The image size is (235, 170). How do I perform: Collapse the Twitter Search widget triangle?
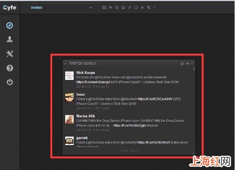(66, 63)
